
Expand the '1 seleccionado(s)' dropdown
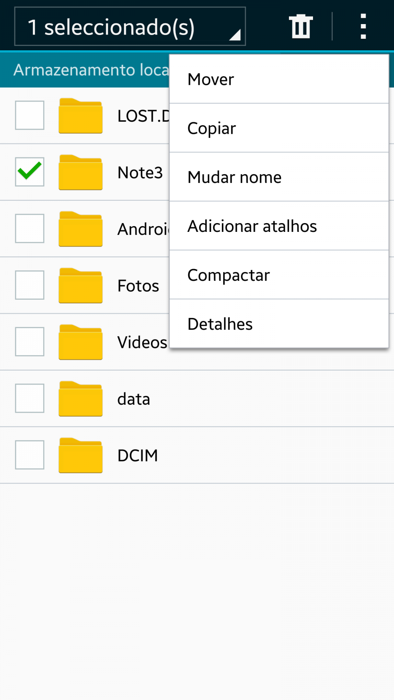point(130,26)
